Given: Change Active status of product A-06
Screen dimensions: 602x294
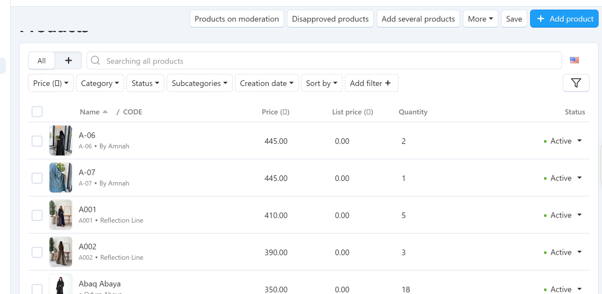Looking at the screenshot, I should [563, 141].
